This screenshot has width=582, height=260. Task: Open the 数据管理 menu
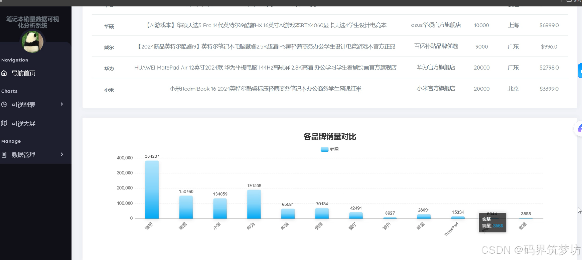click(x=23, y=155)
